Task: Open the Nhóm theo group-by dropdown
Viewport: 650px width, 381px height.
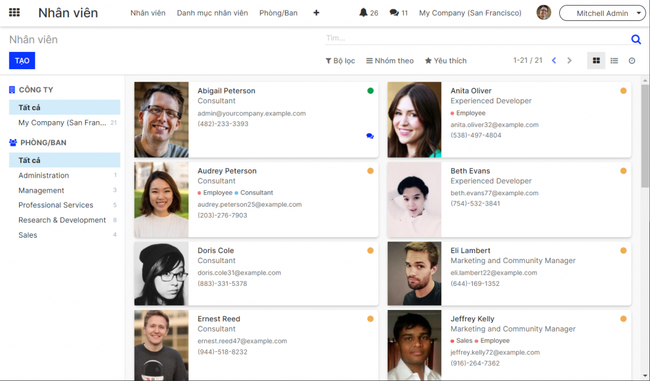Action: point(390,60)
